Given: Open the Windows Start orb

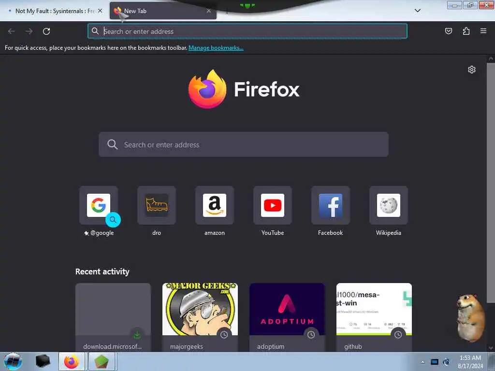Looking at the screenshot, I should pos(13,361).
